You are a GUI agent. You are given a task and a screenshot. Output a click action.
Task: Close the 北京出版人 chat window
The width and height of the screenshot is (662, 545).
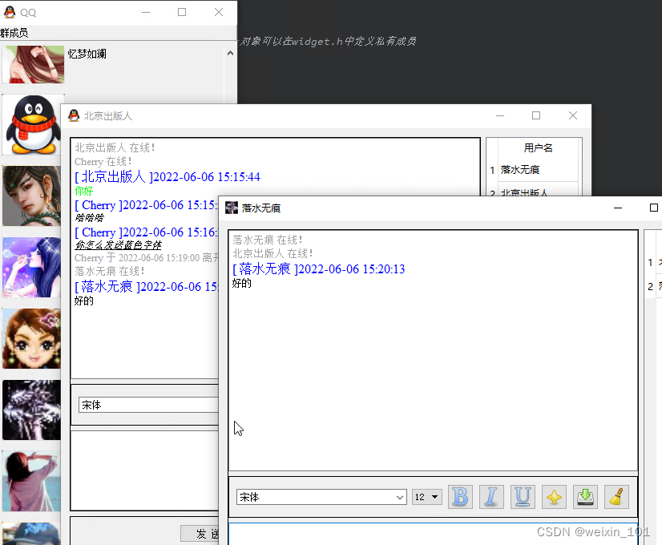(x=573, y=115)
